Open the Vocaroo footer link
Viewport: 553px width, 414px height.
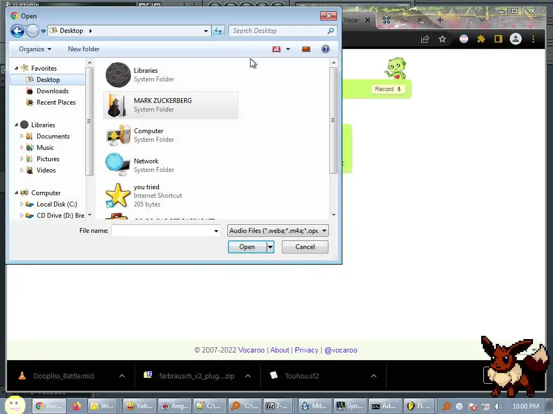[x=251, y=350]
